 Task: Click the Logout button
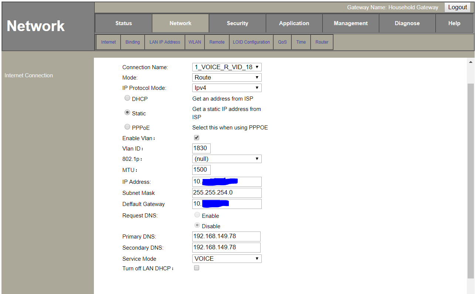(457, 7)
